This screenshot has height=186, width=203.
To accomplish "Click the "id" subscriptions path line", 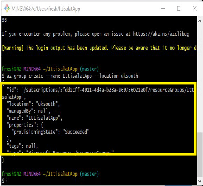I will tap(100, 90).
